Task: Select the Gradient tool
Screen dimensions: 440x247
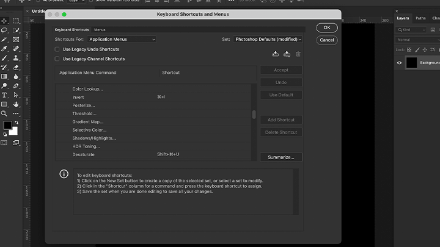Action: pyautogui.click(x=4, y=76)
